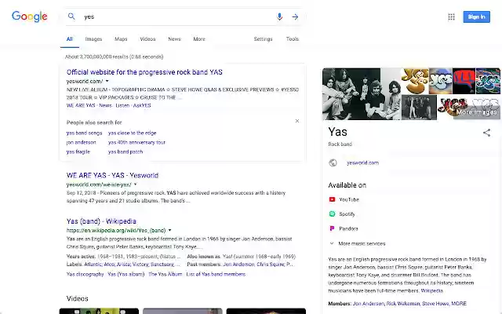Click MORE in Members list
Screen dimensions: 502x314
coord(459,304)
